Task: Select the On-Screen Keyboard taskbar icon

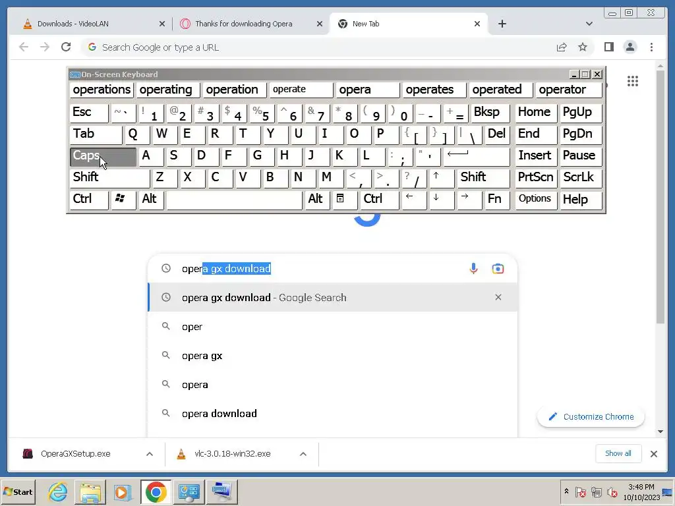Action: coord(221,492)
